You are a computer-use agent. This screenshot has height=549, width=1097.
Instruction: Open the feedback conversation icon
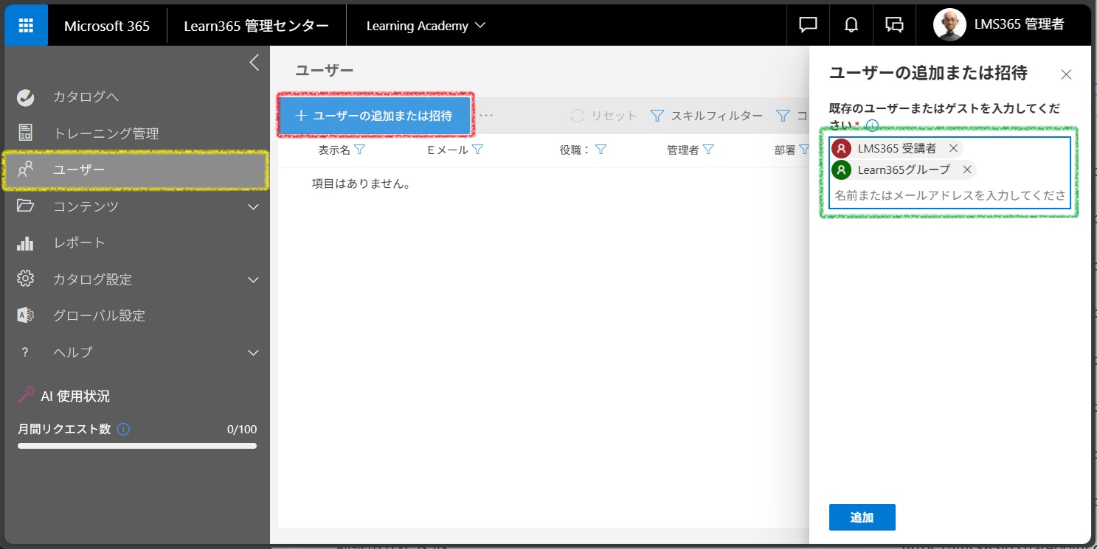point(894,25)
